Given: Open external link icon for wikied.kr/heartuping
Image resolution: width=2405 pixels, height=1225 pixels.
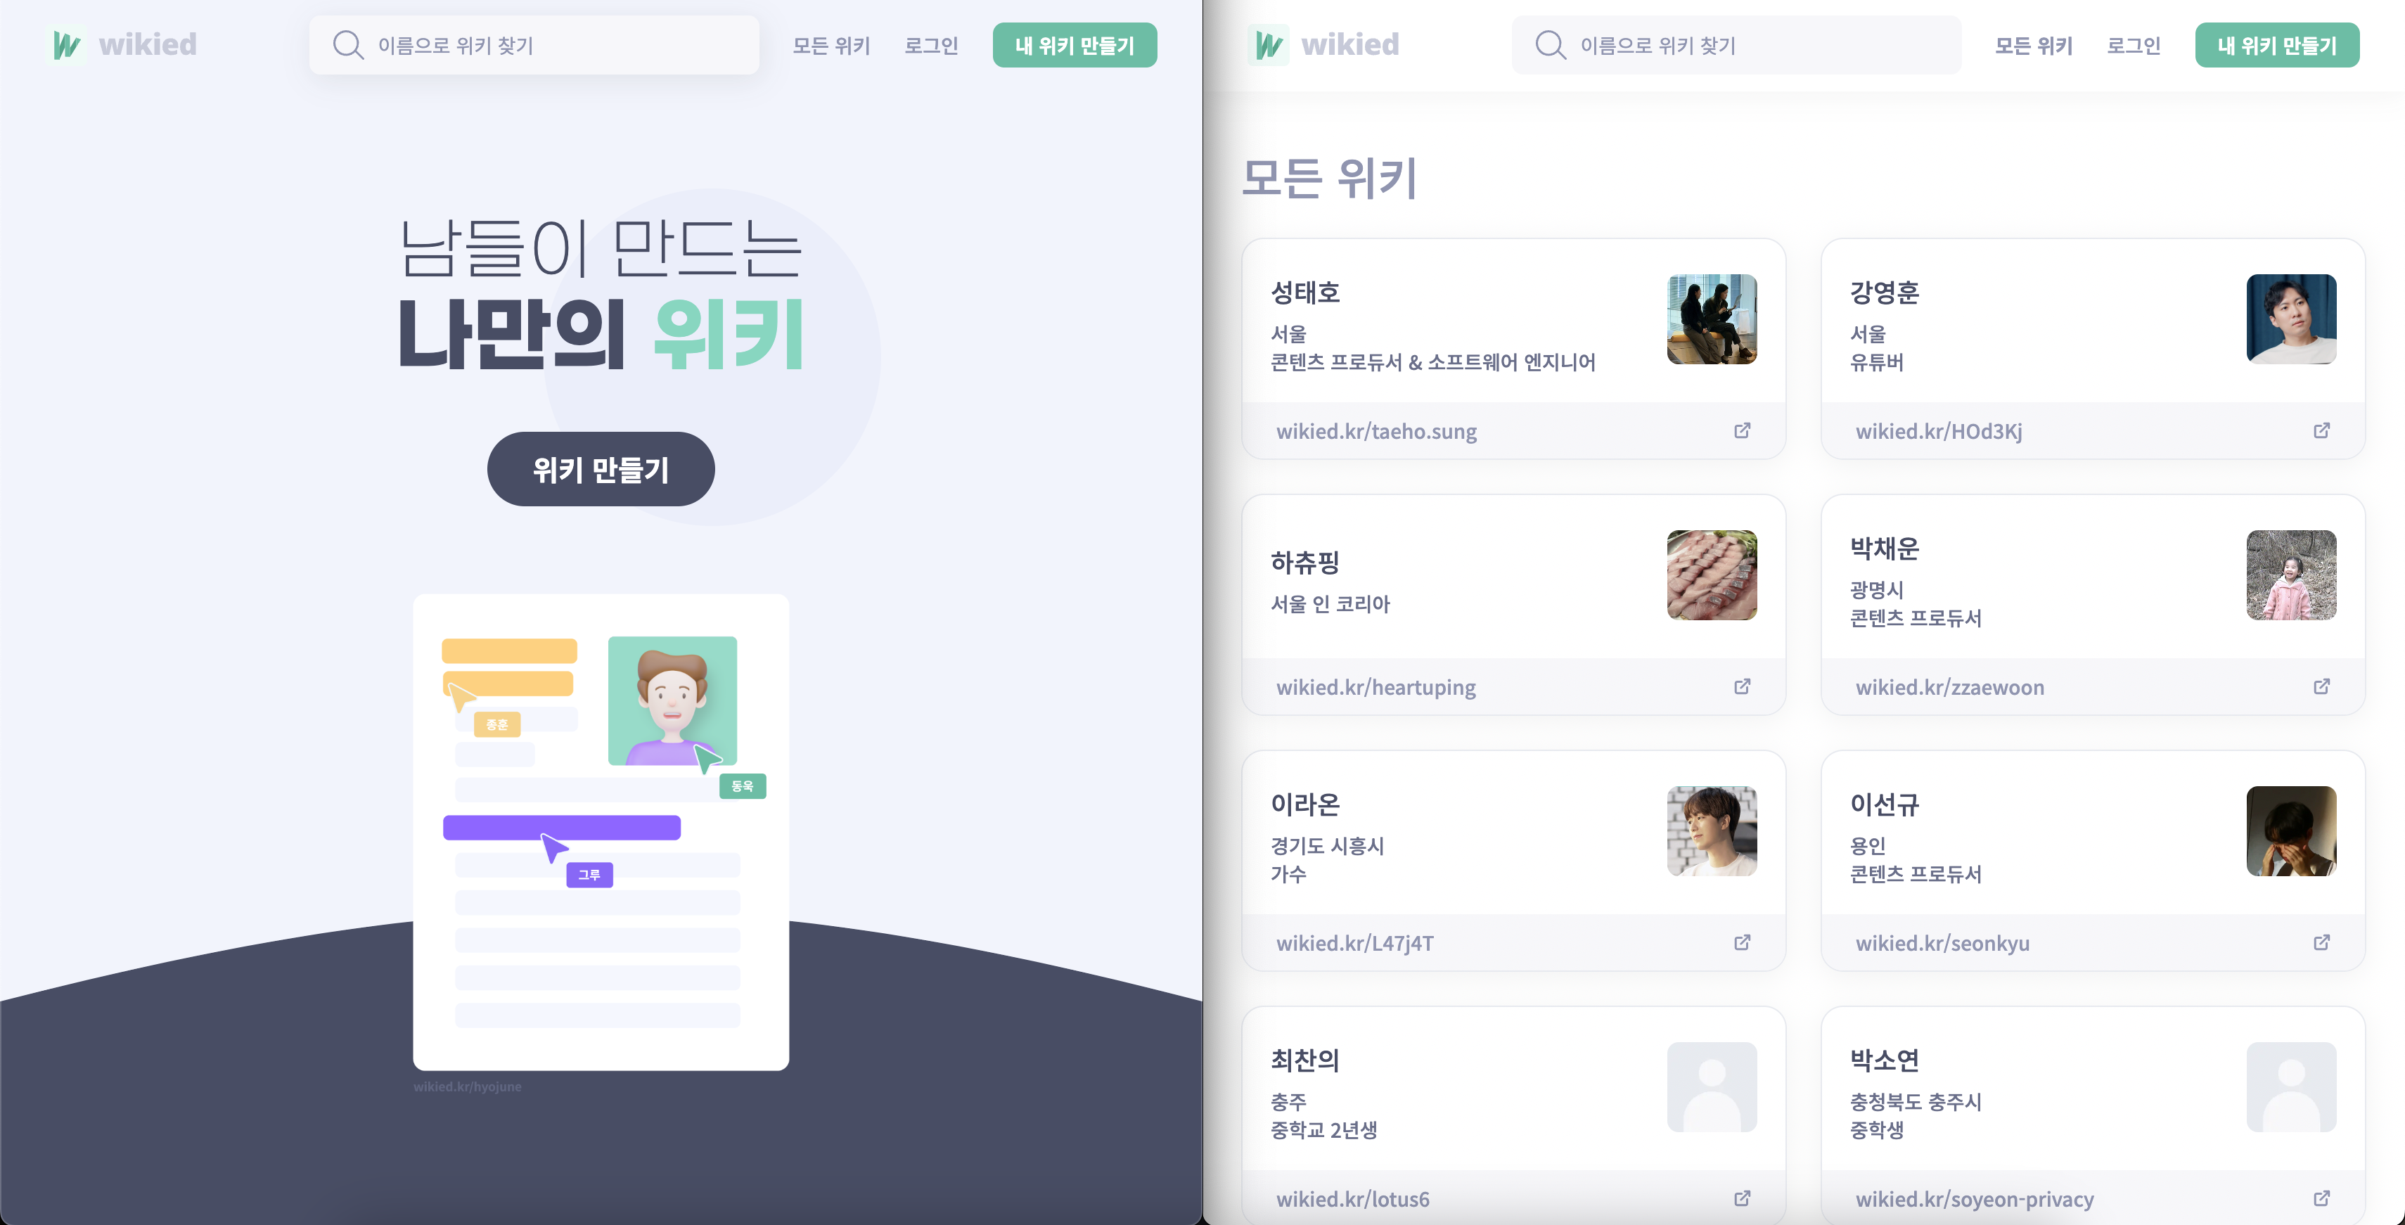Looking at the screenshot, I should click(1742, 686).
